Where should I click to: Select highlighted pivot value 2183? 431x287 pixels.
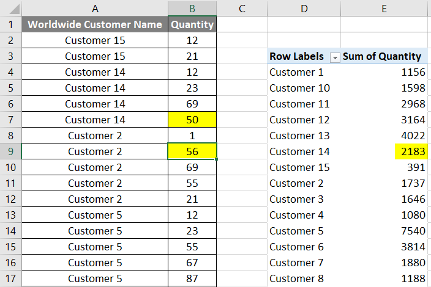(411, 151)
